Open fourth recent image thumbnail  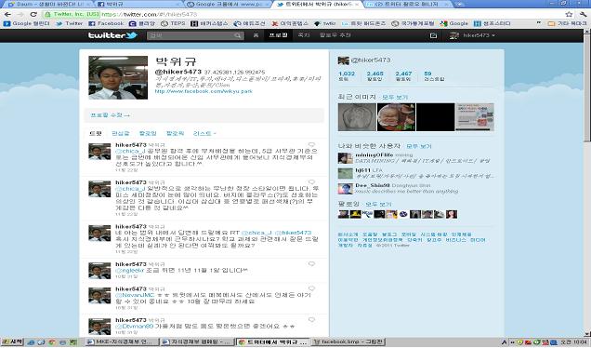[x=475, y=117]
